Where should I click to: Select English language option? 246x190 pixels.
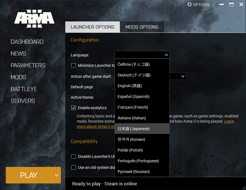[x=142, y=86]
